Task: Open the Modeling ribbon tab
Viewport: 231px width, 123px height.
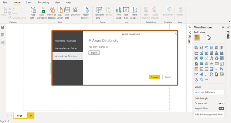Action: pos(43,2)
